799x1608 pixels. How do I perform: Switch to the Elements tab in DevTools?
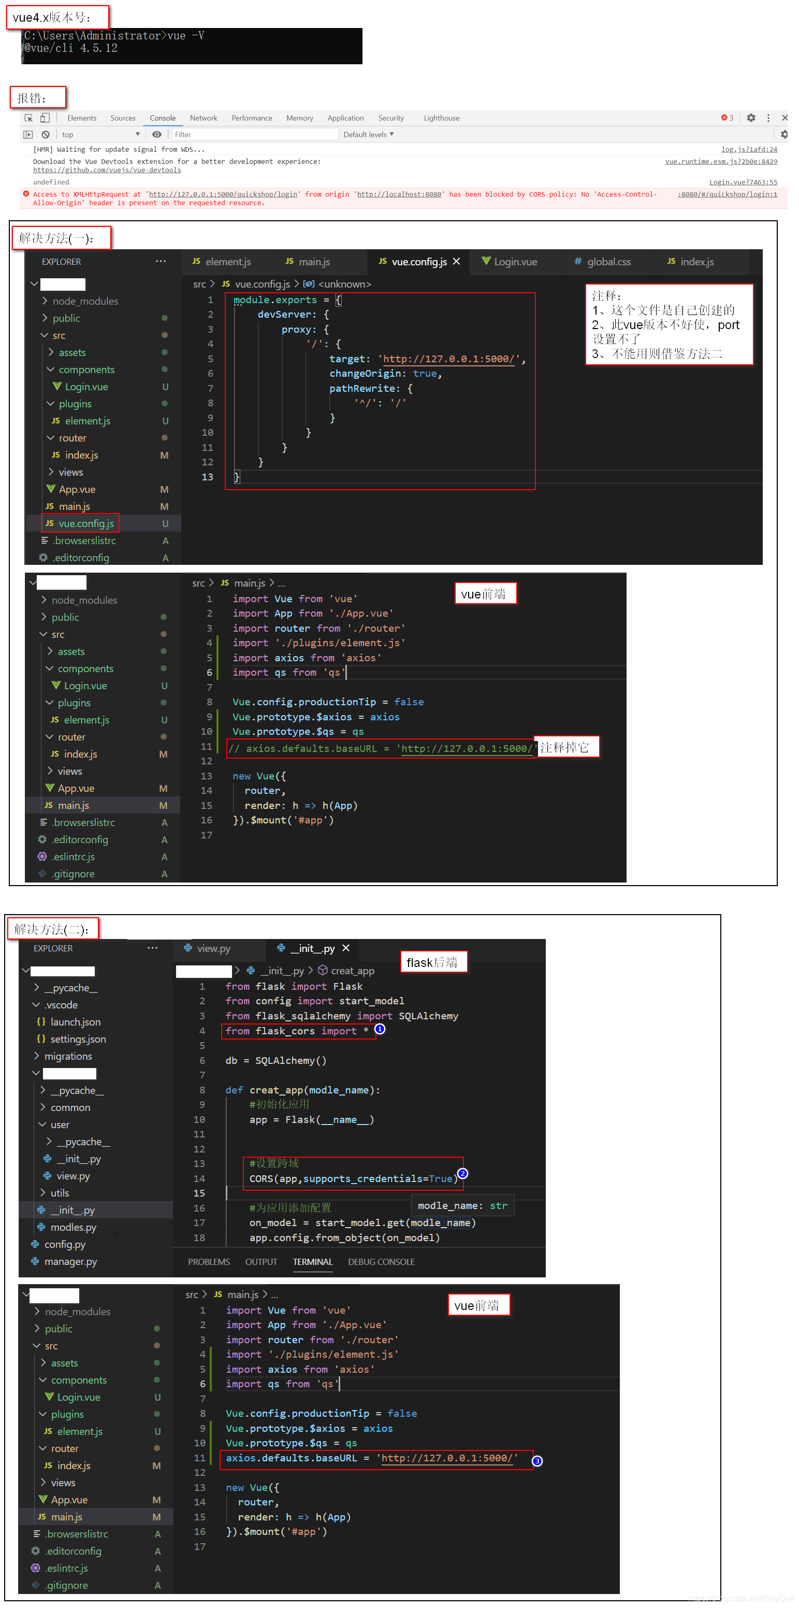pyautogui.click(x=82, y=118)
